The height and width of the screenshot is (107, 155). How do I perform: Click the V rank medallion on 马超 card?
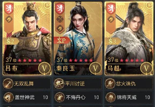tap(146, 68)
